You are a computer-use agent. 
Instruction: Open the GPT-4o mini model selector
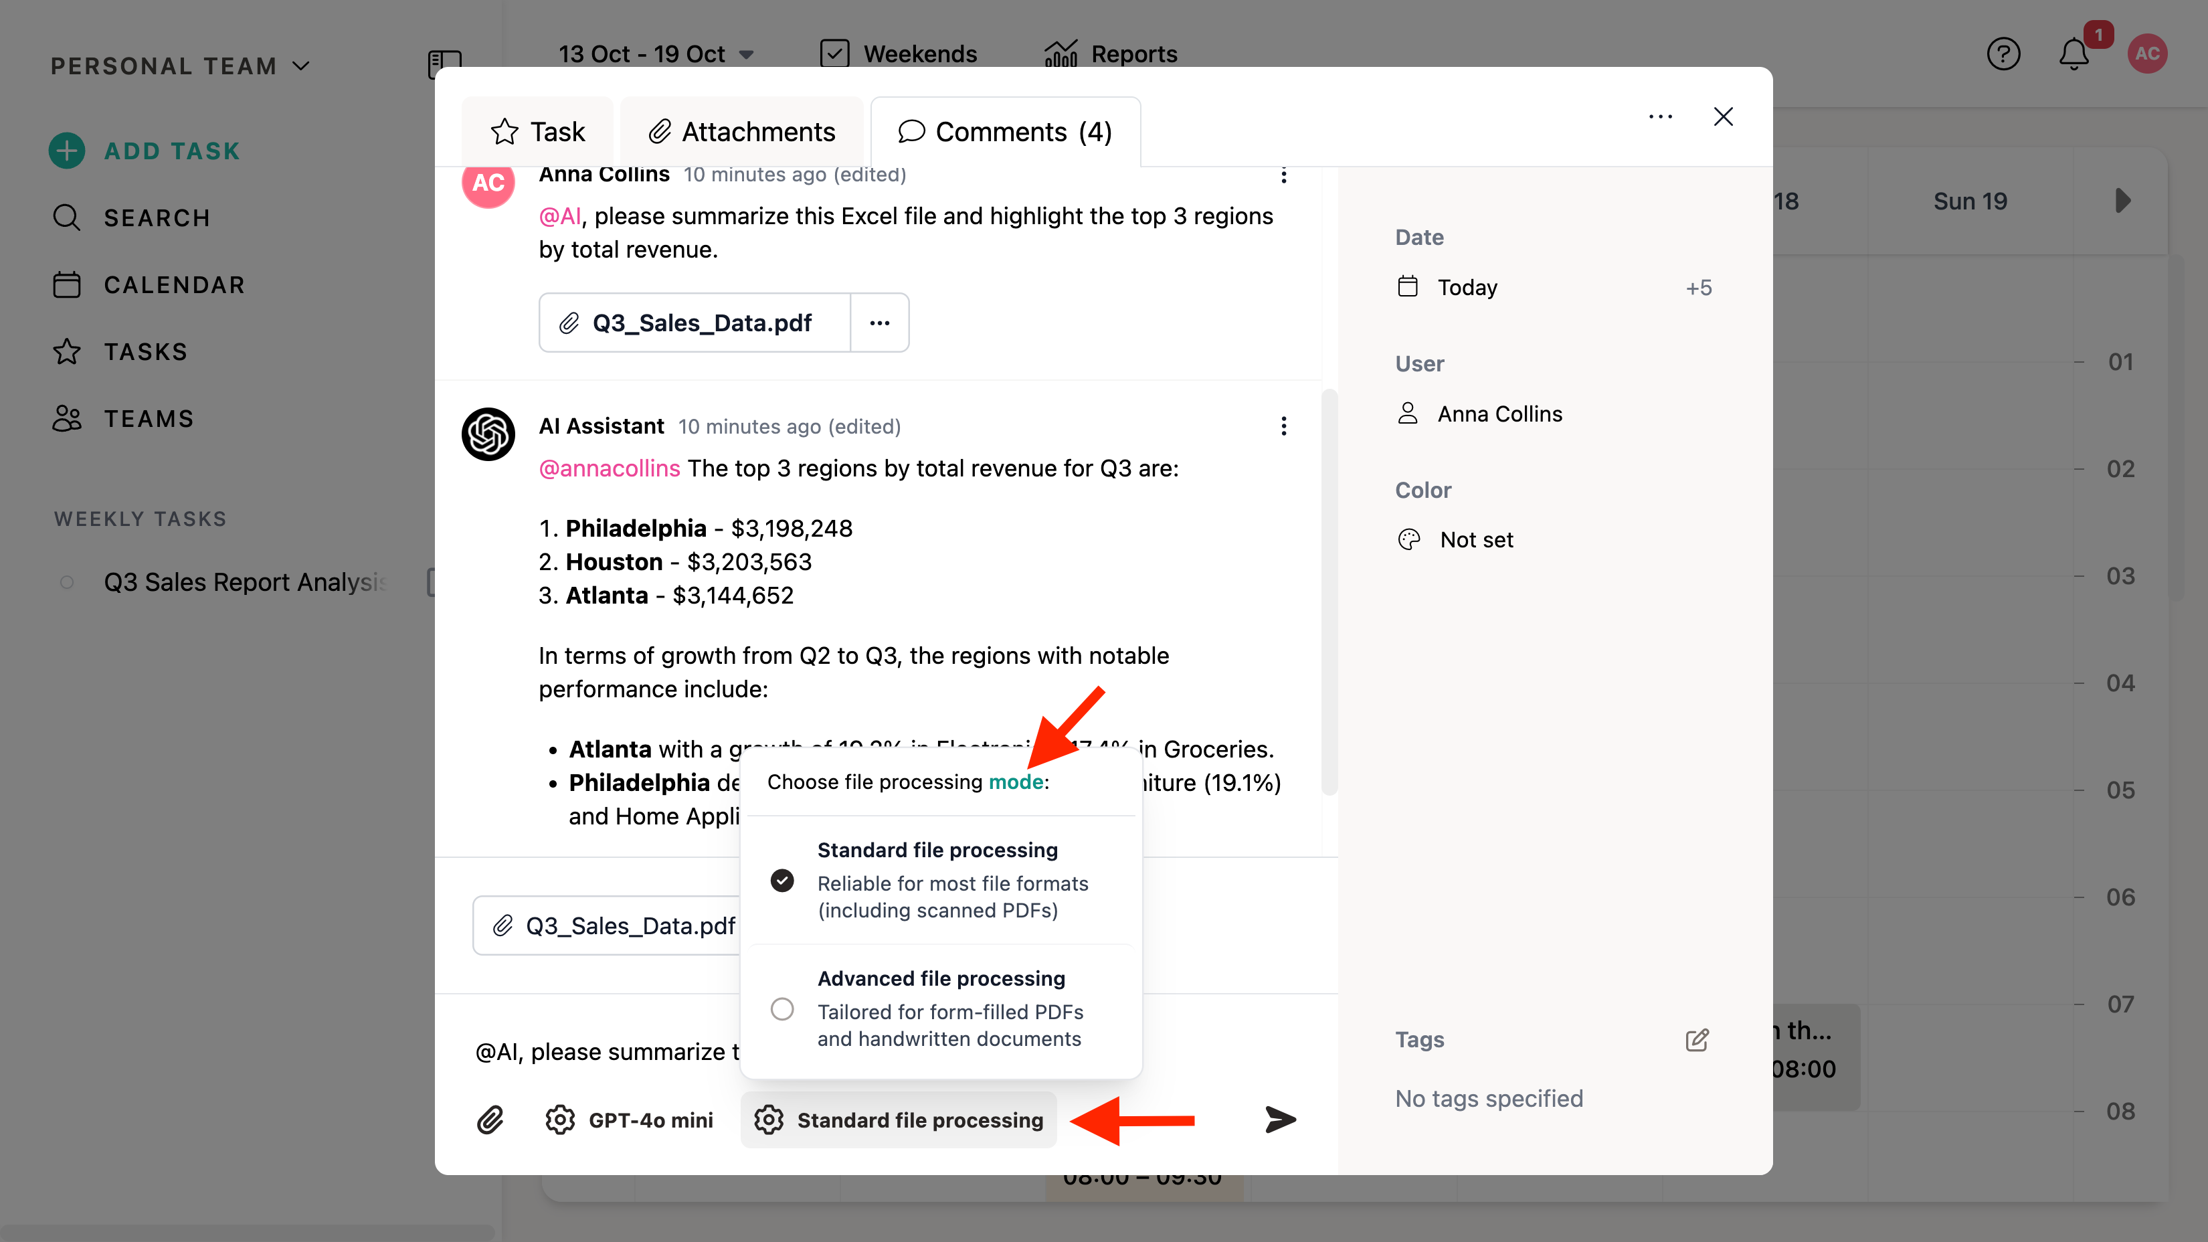pyautogui.click(x=630, y=1120)
